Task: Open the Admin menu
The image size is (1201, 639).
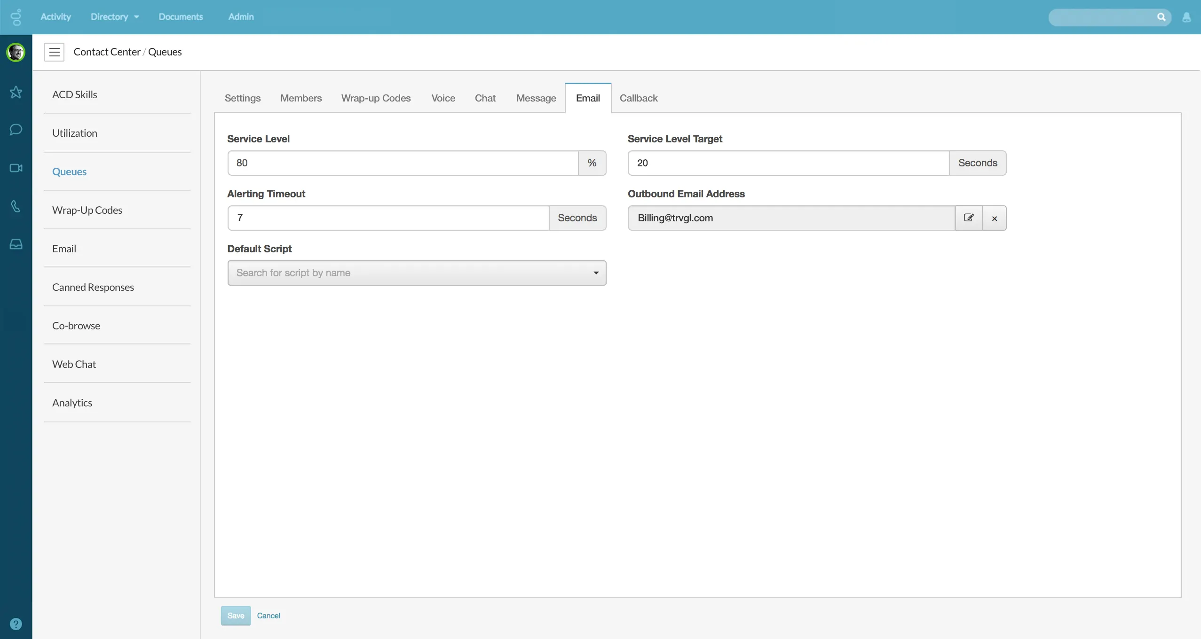Action: (241, 17)
